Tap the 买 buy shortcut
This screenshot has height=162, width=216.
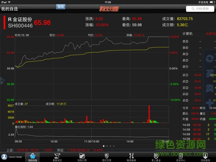(x=210, y=73)
